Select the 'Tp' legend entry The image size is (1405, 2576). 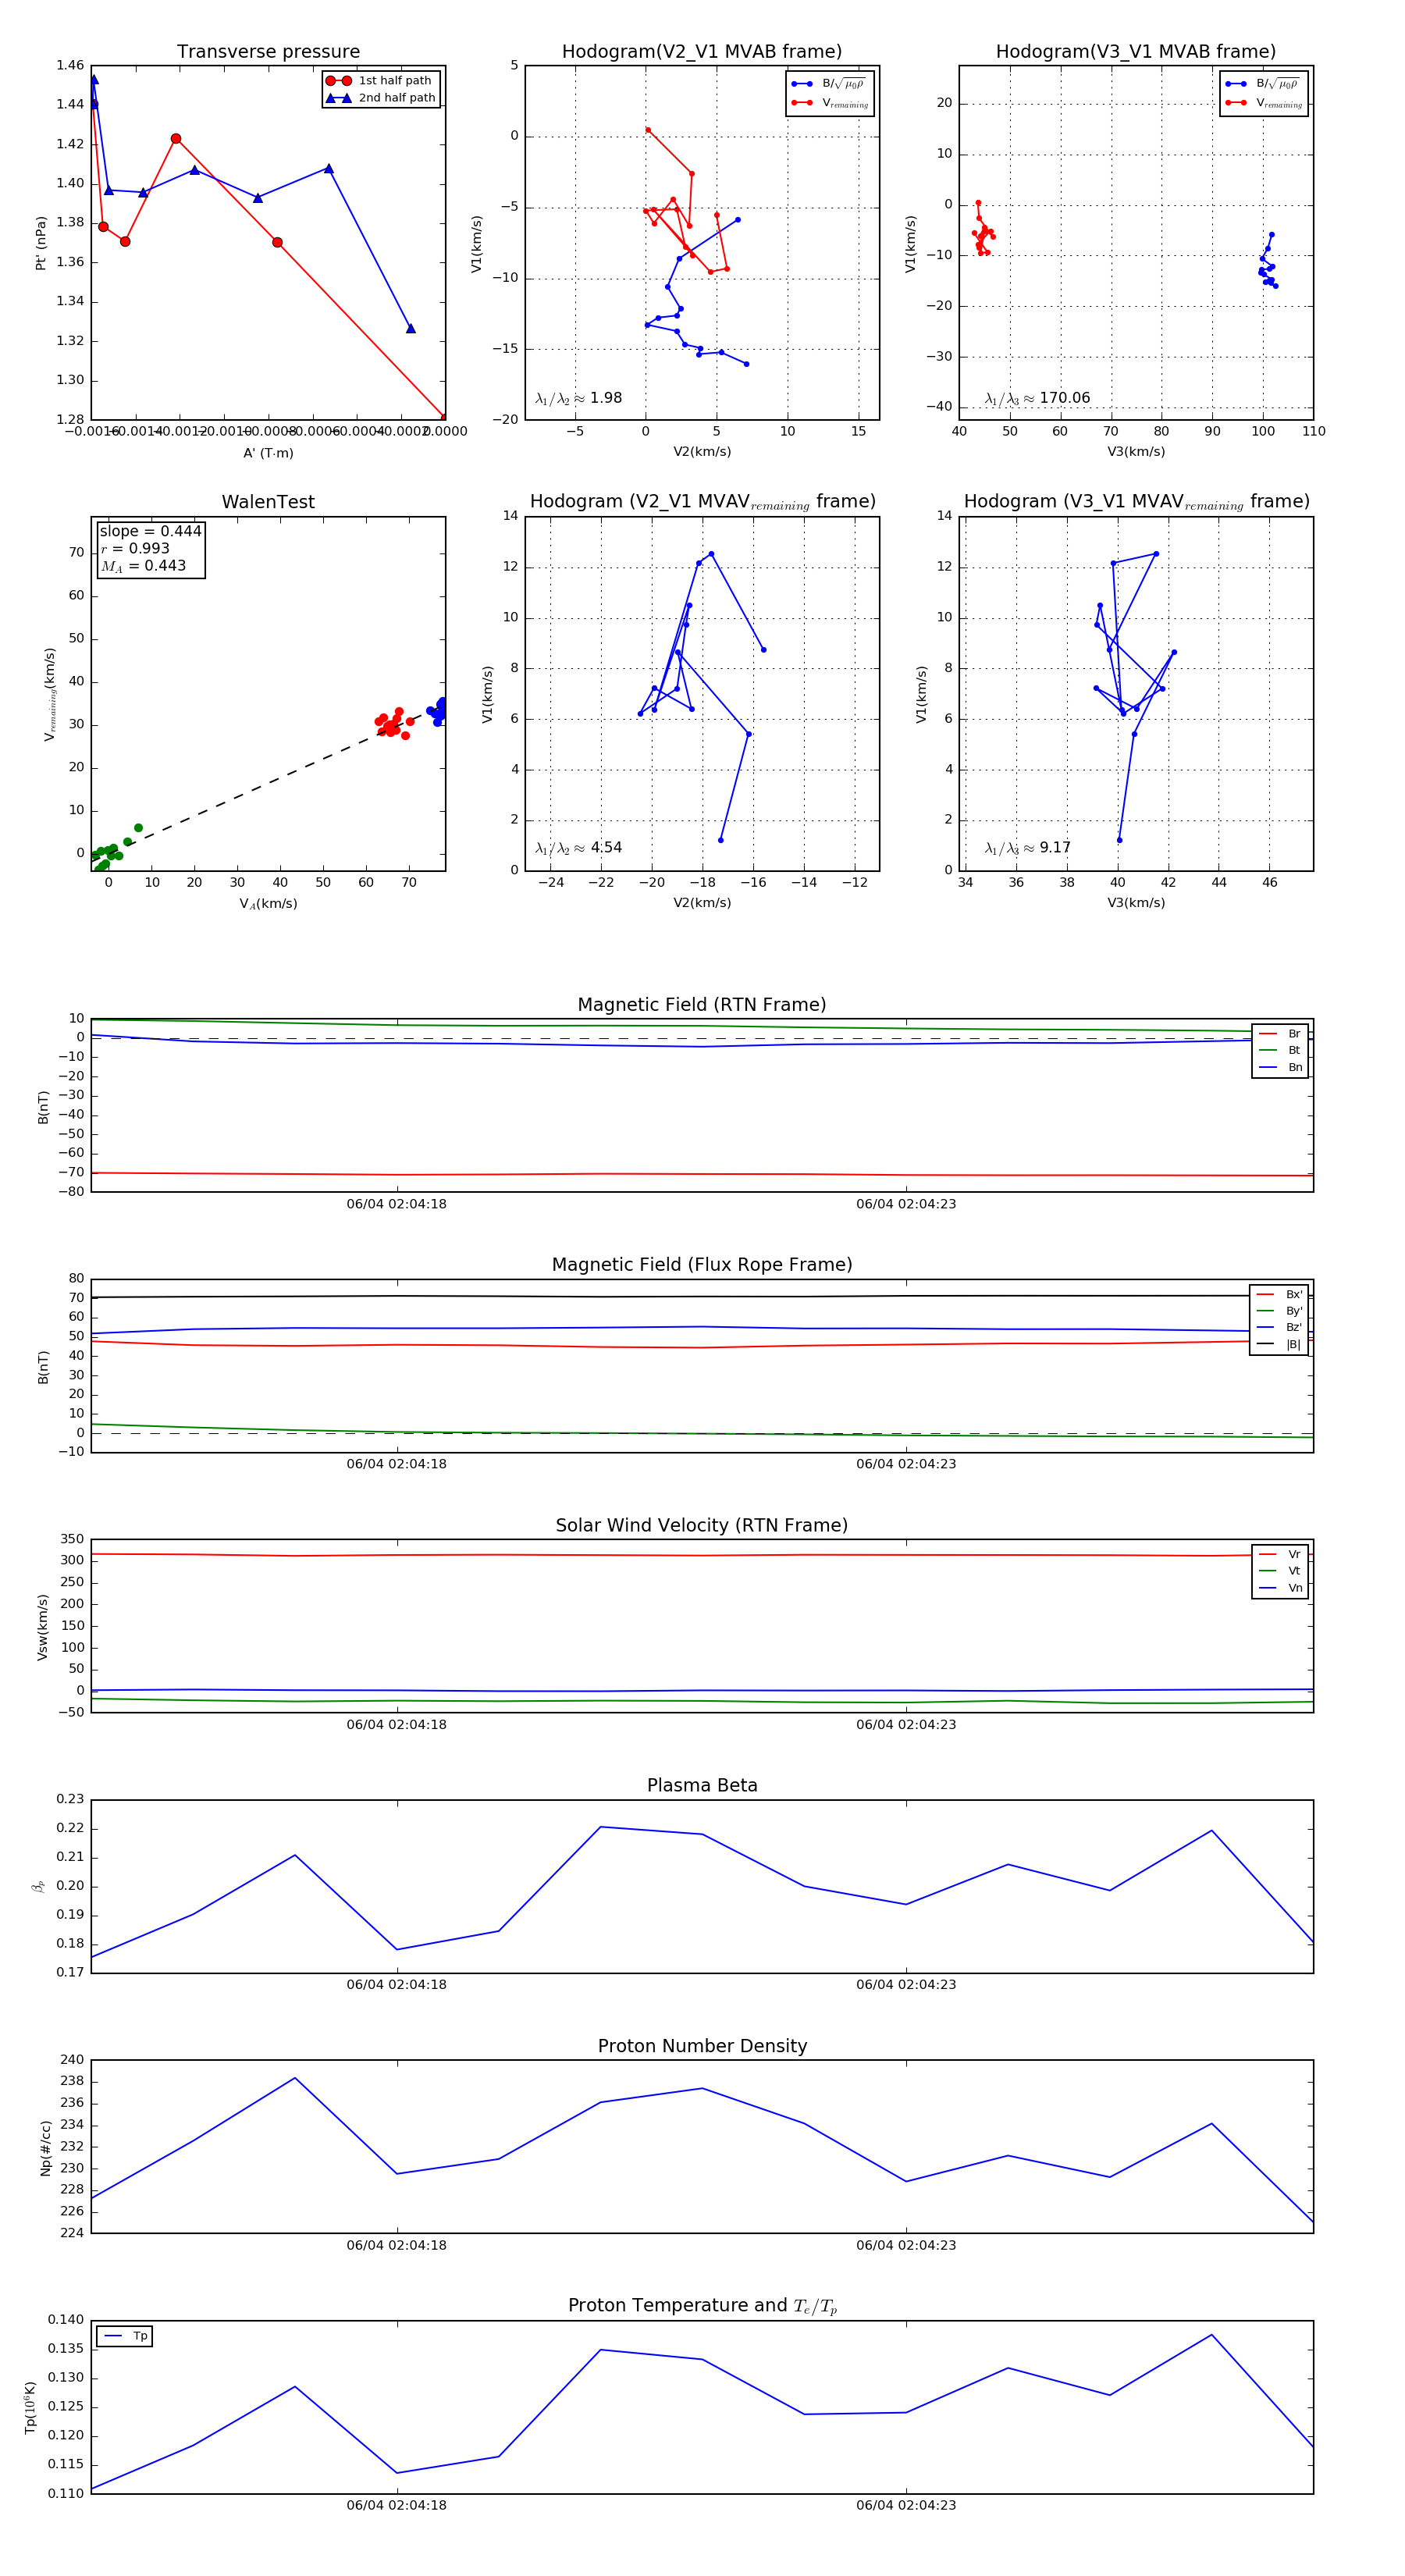pyautogui.click(x=126, y=2336)
